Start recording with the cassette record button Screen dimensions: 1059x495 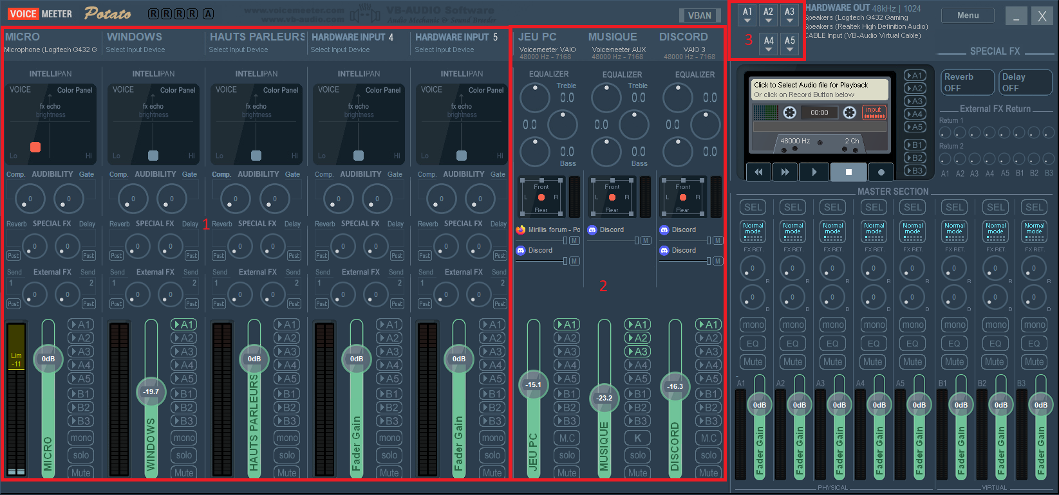click(881, 172)
